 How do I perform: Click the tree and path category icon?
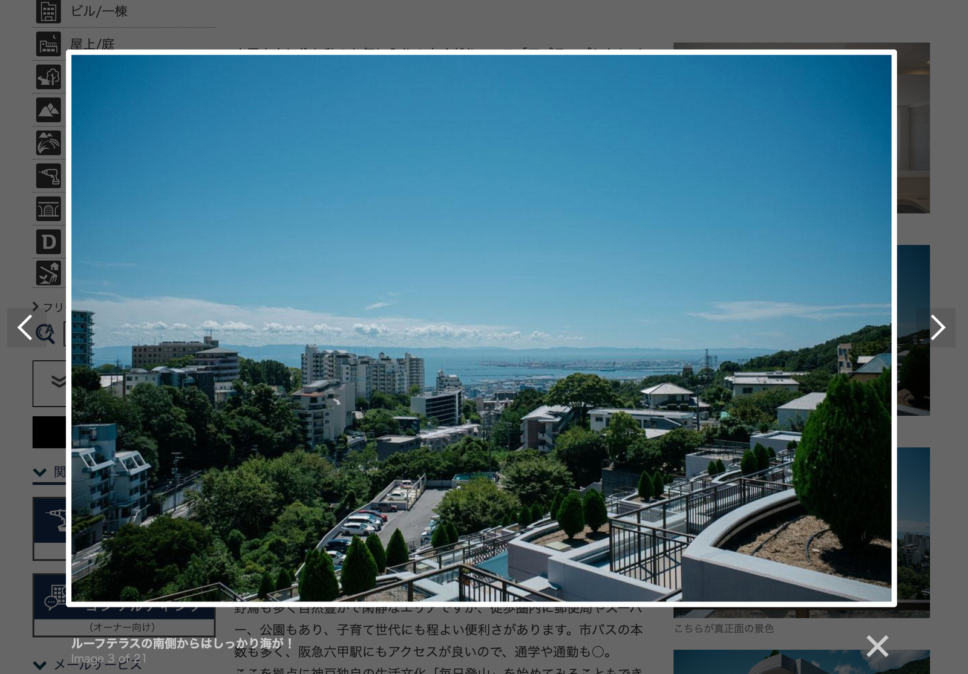[48, 77]
